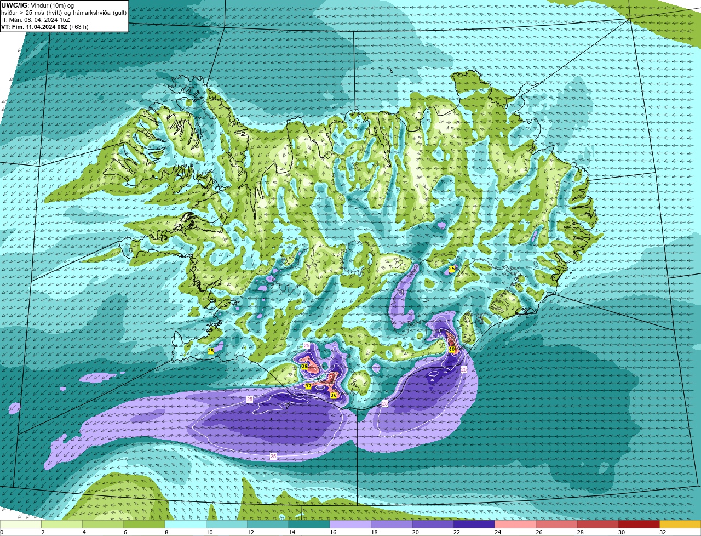Image resolution: width=701 pixels, height=536 pixels.
Task: Click the orange-yellow legend swatch above 32 m/s
Action: click(x=680, y=524)
